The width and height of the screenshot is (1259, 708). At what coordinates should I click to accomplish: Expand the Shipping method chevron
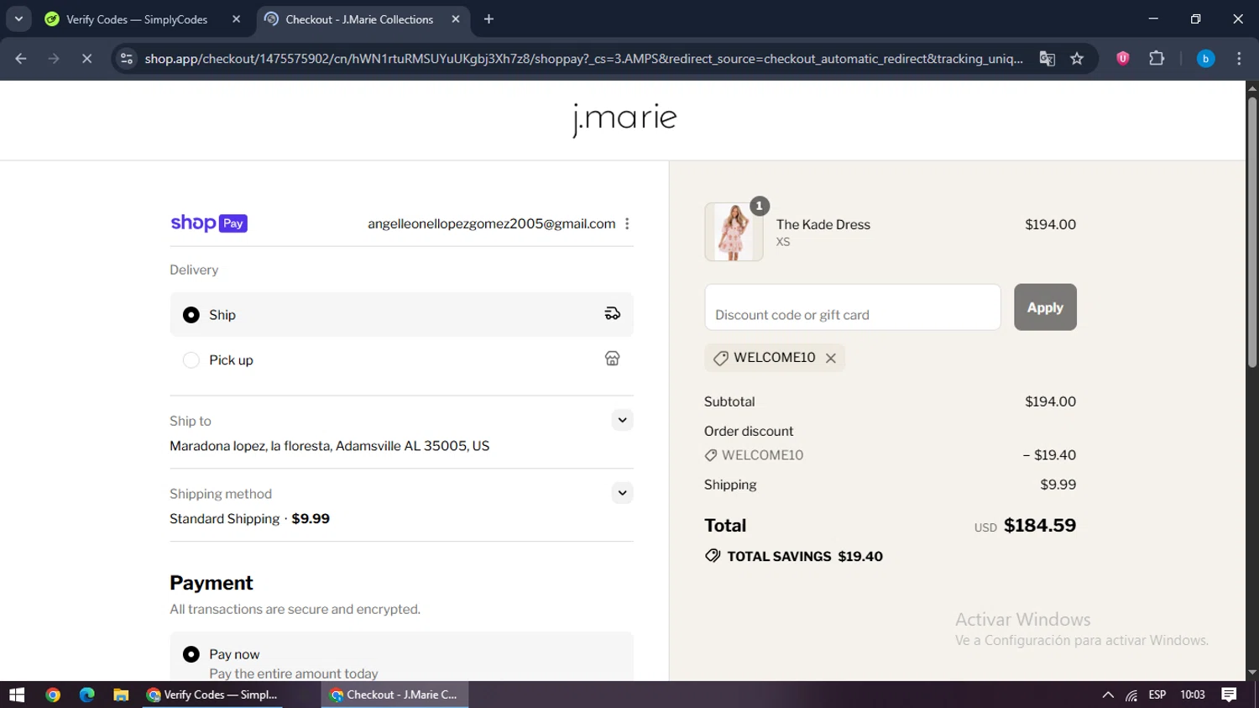[x=622, y=493]
